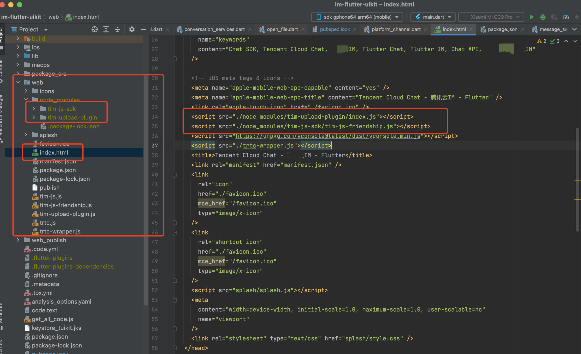Select trtc-wrapper.js in project tree
The height and width of the screenshot is (354, 581).
point(60,231)
